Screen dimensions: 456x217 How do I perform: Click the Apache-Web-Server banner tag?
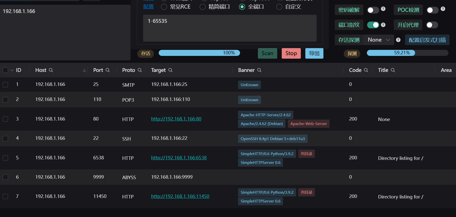(x=309, y=124)
